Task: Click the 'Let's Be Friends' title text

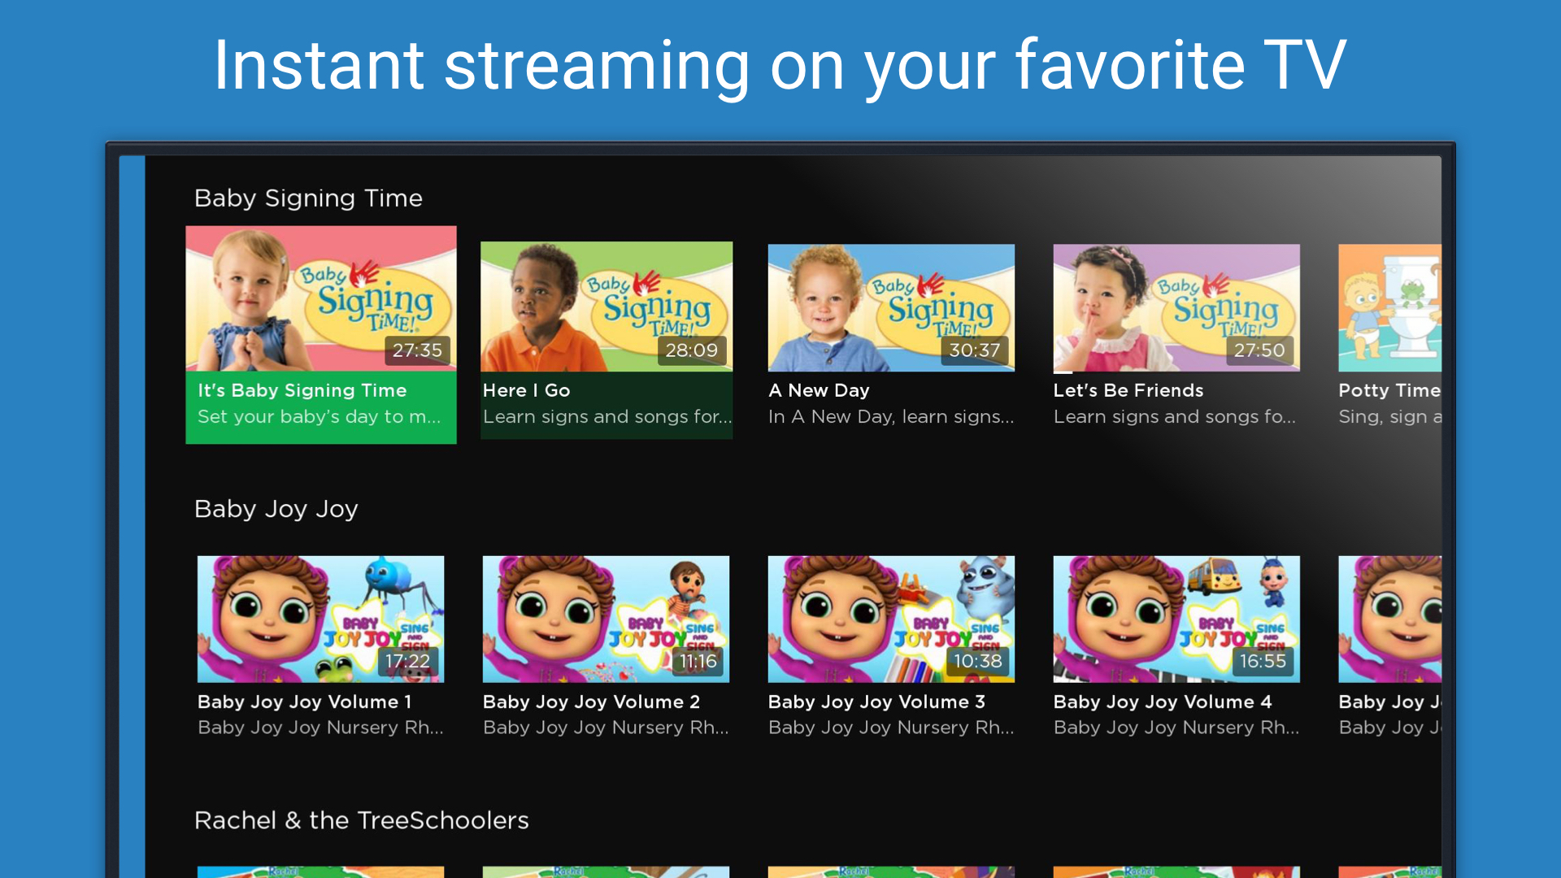Action: [1128, 390]
